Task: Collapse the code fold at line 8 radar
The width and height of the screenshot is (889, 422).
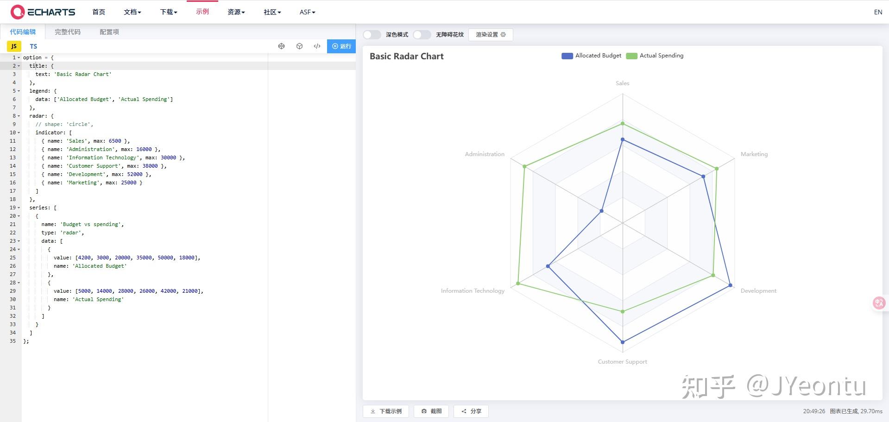Action: point(19,116)
